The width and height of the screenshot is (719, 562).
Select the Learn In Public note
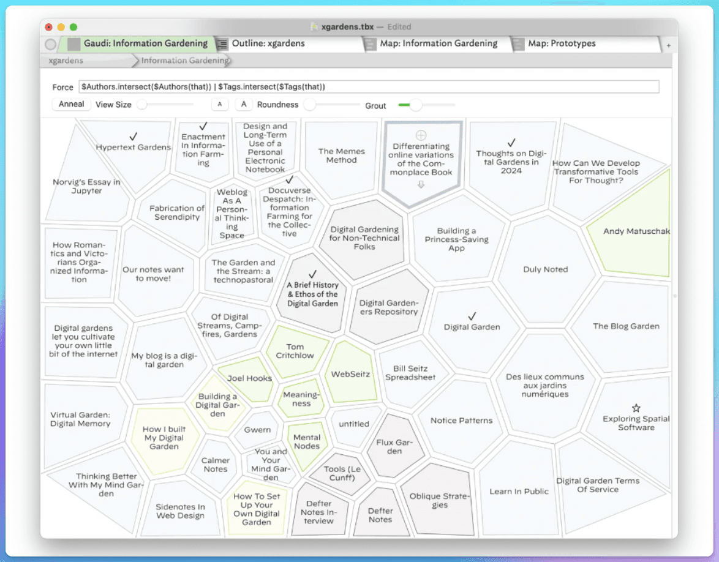pos(519,492)
